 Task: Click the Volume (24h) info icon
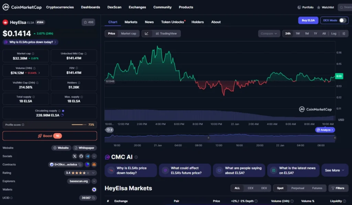(34, 68)
